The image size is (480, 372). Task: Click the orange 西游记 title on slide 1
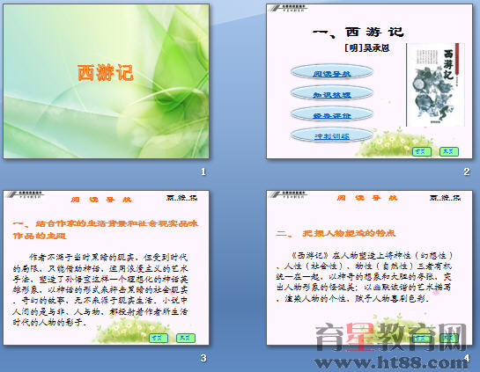pyautogui.click(x=106, y=73)
